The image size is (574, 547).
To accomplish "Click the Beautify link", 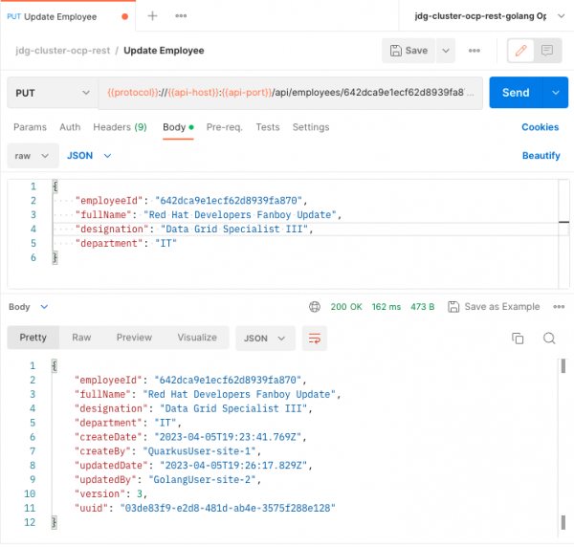I will tap(541, 155).
